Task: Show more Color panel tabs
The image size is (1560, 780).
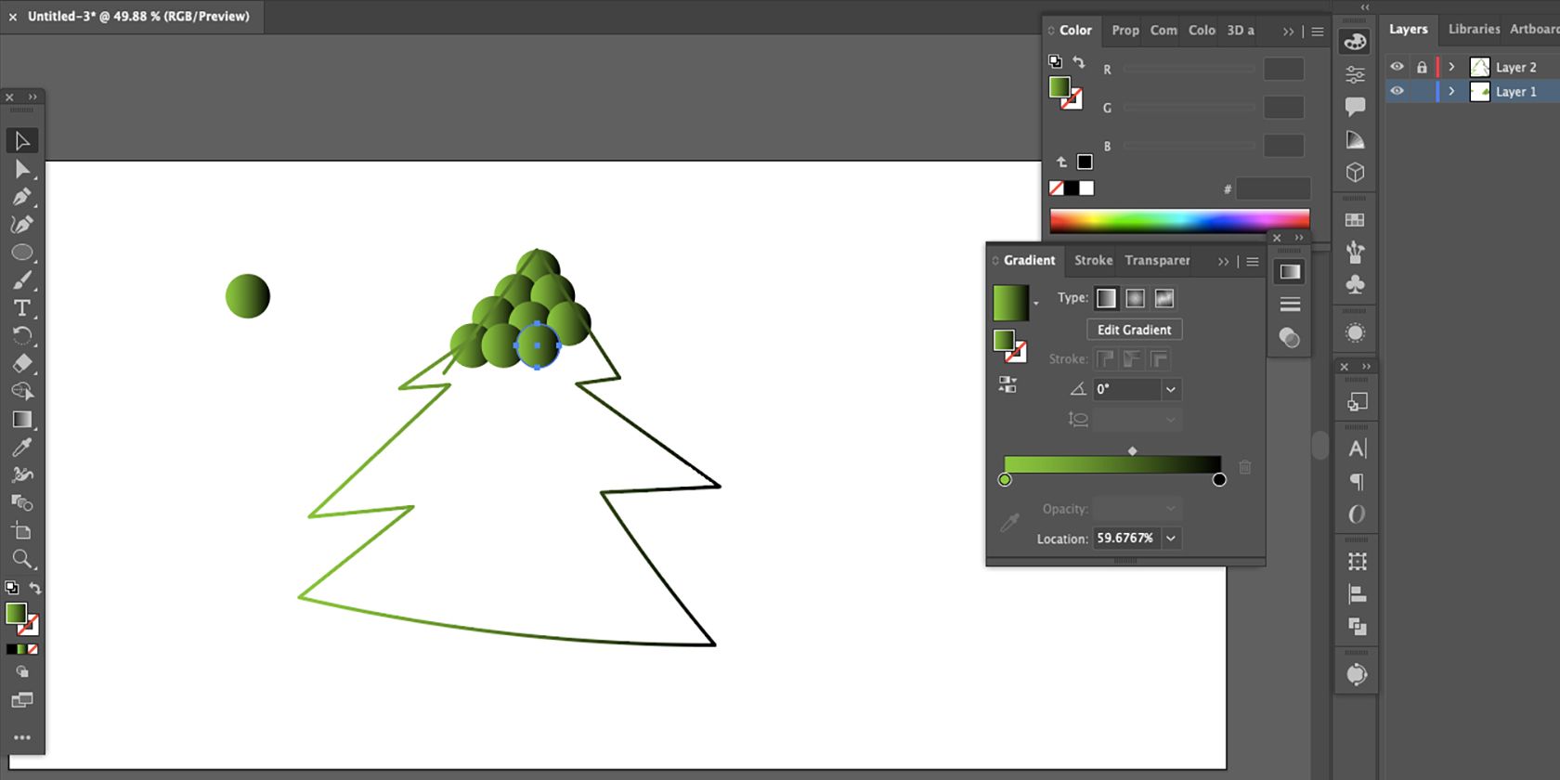Action: (1288, 31)
